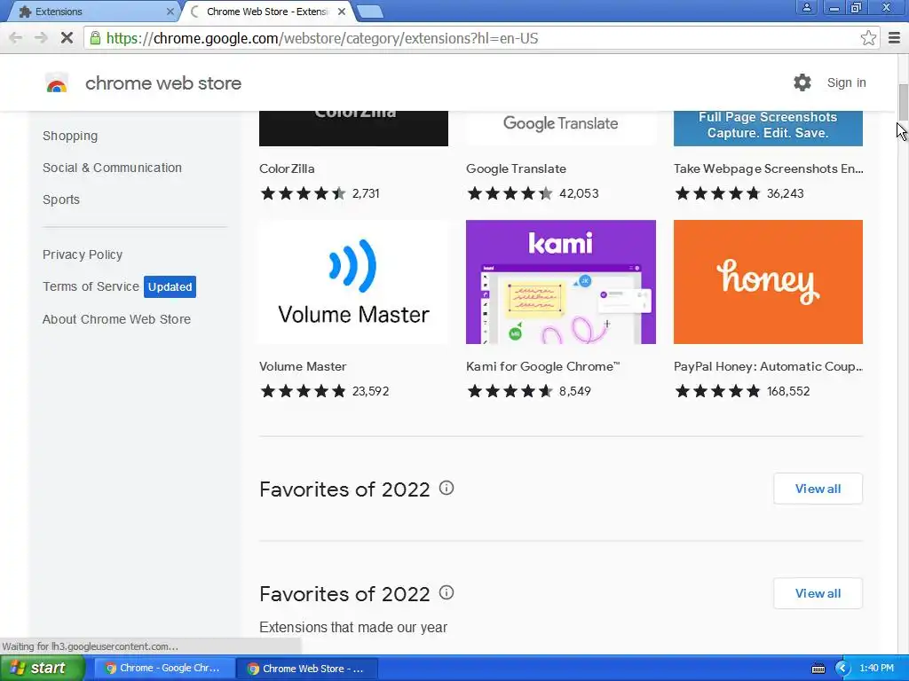Click Google Translate title text
The image size is (909, 681).
[516, 168]
